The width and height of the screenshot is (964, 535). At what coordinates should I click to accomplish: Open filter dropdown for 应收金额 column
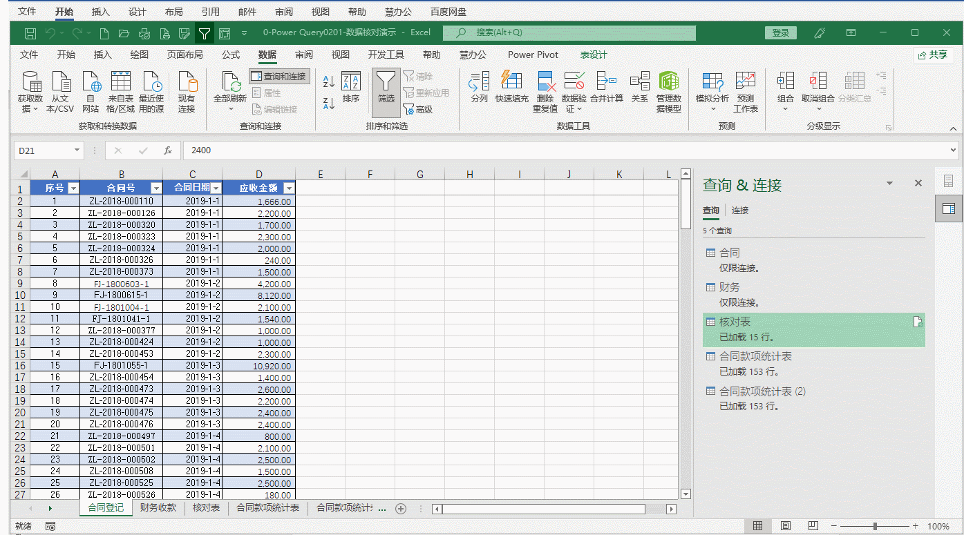[x=289, y=188]
